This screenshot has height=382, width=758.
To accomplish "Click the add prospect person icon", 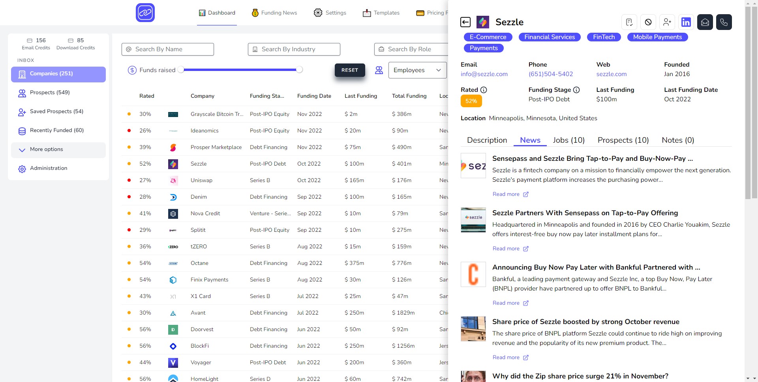I will [667, 22].
